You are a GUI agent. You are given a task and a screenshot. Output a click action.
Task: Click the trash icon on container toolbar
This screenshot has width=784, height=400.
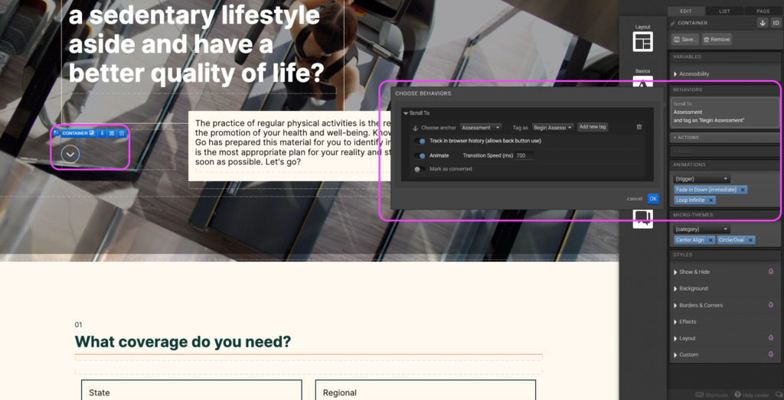click(121, 133)
